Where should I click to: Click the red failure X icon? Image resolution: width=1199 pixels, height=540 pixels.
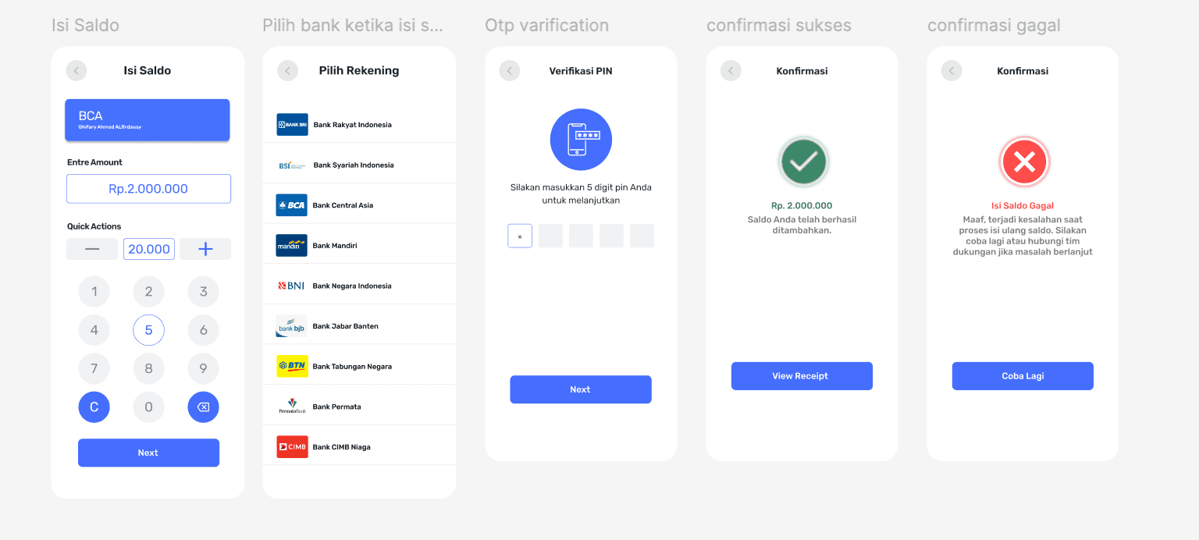click(x=1024, y=162)
